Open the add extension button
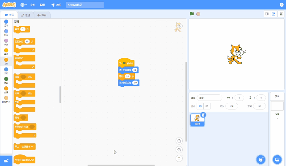The width and height of the screenshot is (286, 166). [6, 161]
